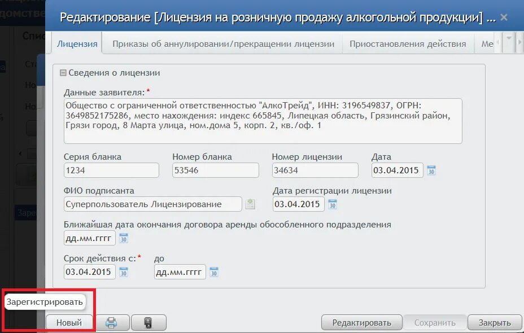Open the partially visible Ме tab
Screen dimensions: 524x333
[487, 44]
